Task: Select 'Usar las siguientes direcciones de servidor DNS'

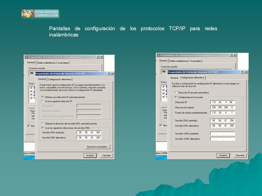Action: (x=43, y=128)
